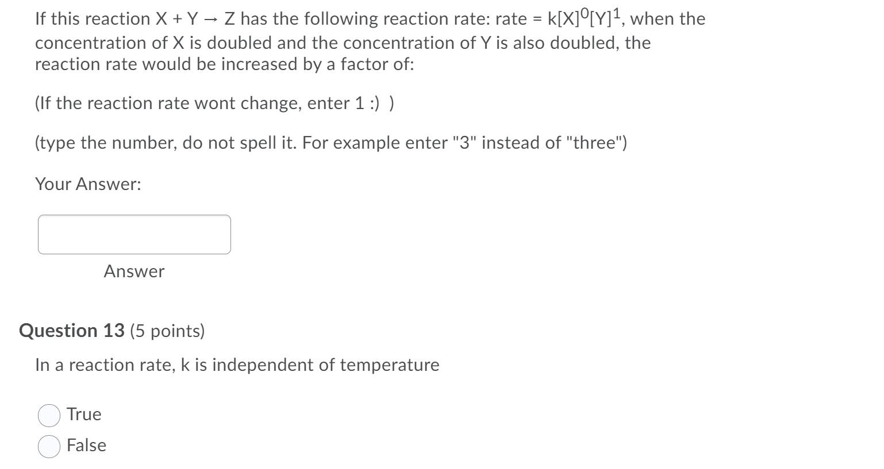
Task: Click the Answer label below the text box
Action: 133,271
